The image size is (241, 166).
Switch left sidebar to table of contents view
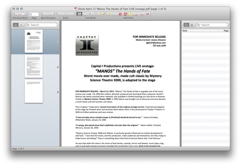pos(21,25)
